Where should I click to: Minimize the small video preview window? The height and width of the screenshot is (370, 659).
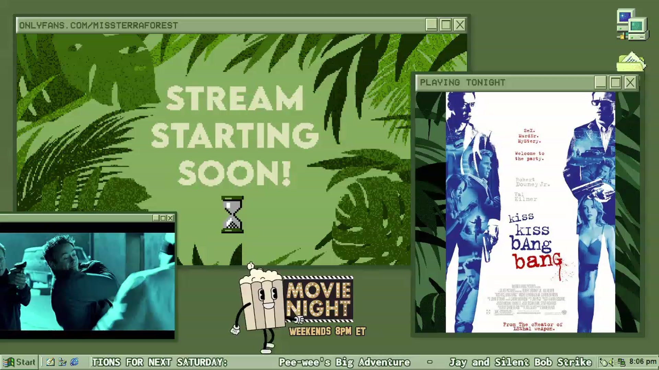[156, 218]
